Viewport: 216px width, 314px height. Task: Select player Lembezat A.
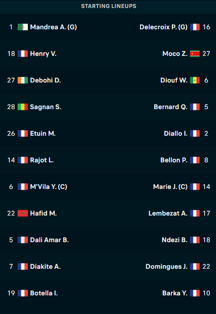(x=168, y=213)
